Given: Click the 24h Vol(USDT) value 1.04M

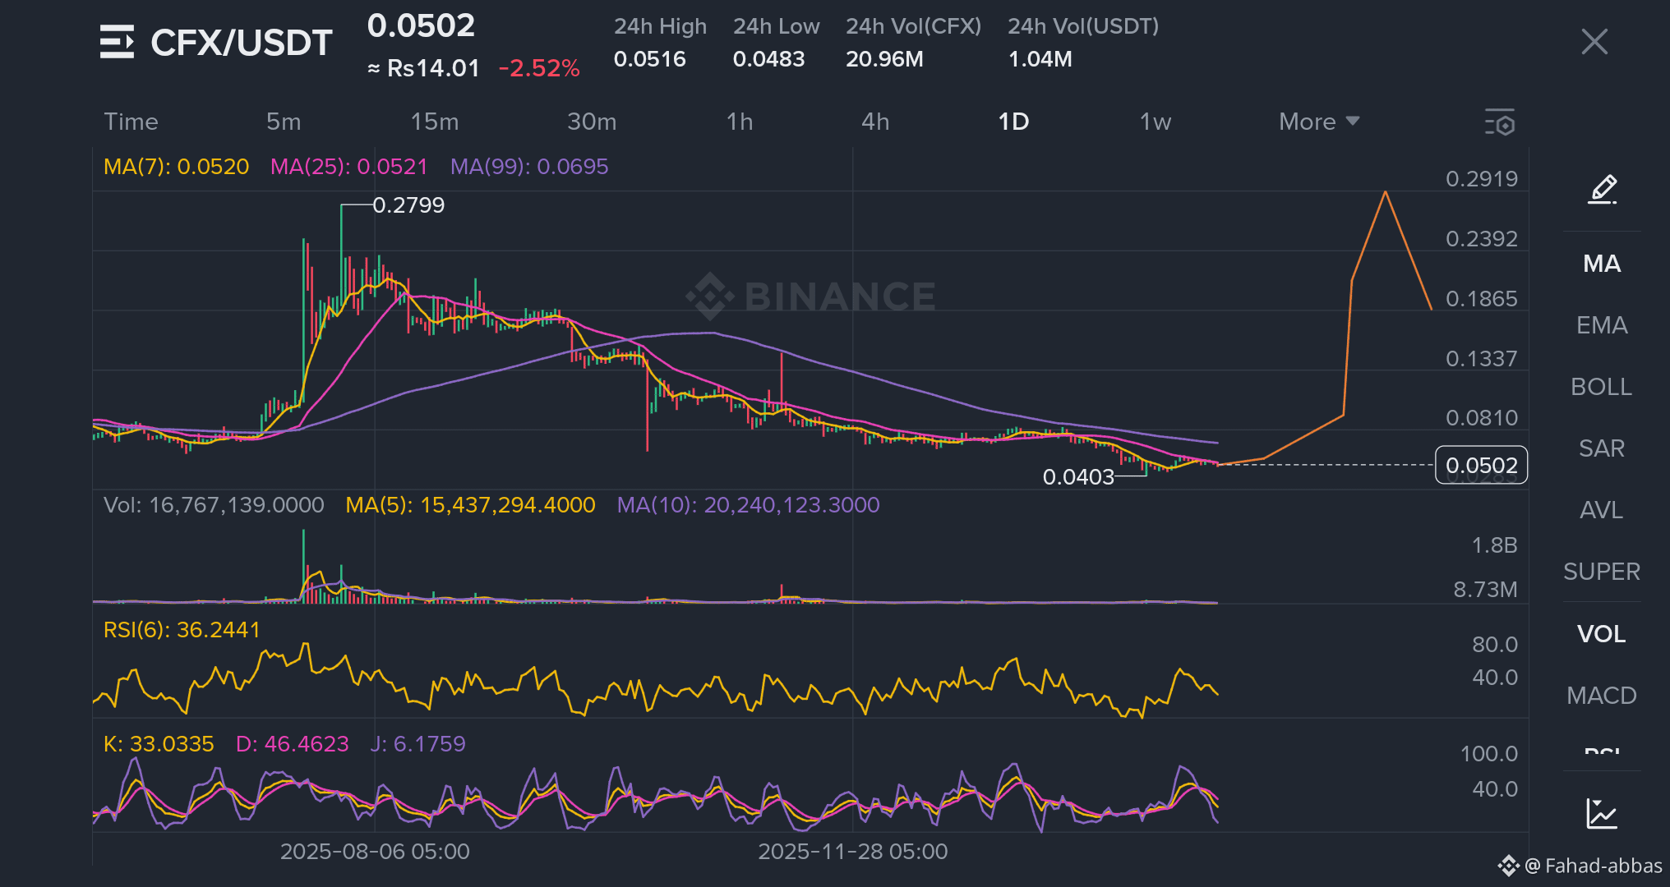Looking at the screenshot, I should click(x=1040, y=59).
